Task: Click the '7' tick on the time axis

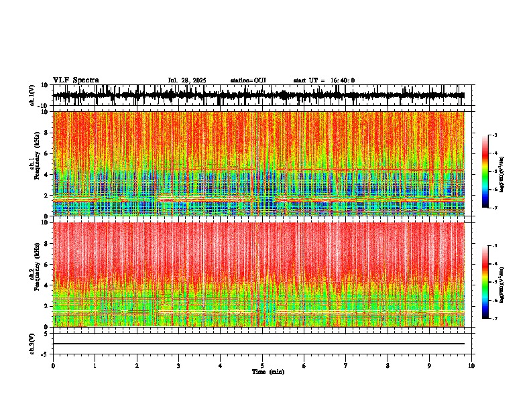Action: coord(346,366)
